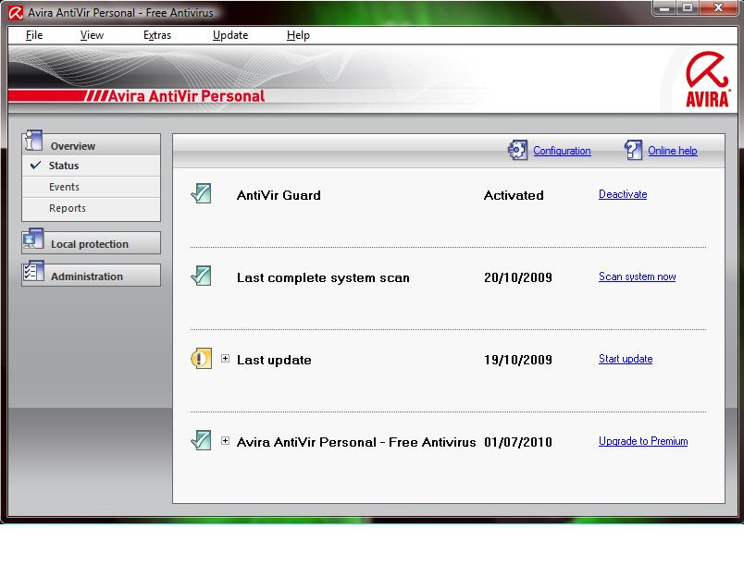Click the Configuration gear icon

(x=517, y=150)
